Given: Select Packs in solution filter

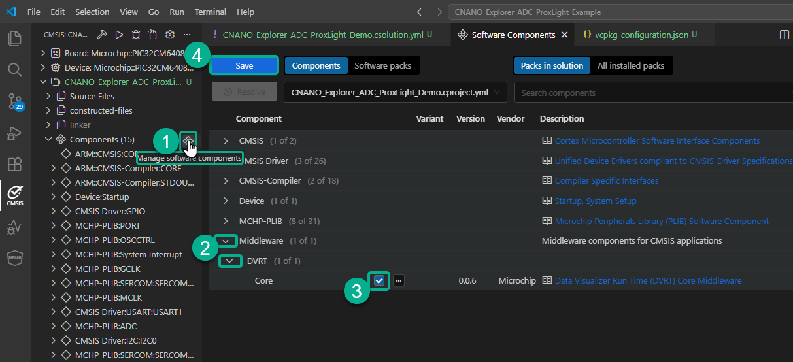Looking at the screenshot, I should point(552,65).
